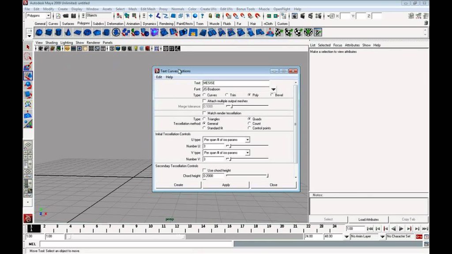Select the Soft Modification tool

click(x=28, y=114)
